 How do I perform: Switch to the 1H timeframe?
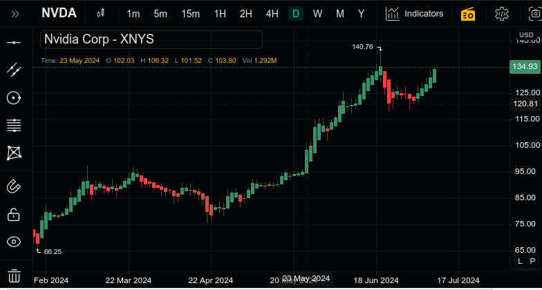coord(220,14)
